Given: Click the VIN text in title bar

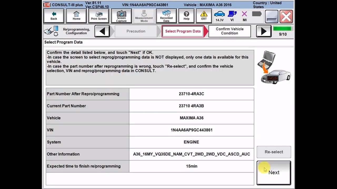Looking at the screenshot, I should 145,5.
